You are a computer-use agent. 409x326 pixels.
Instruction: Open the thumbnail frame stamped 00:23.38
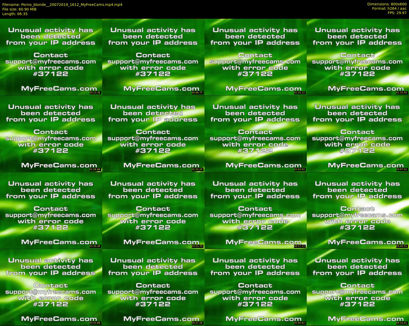(x=51, y=57)
